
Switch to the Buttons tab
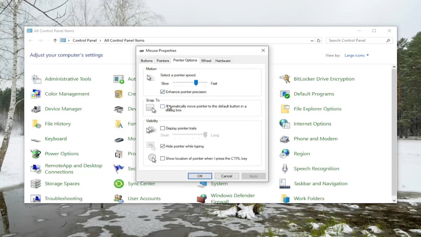click(x=147, y=61)
